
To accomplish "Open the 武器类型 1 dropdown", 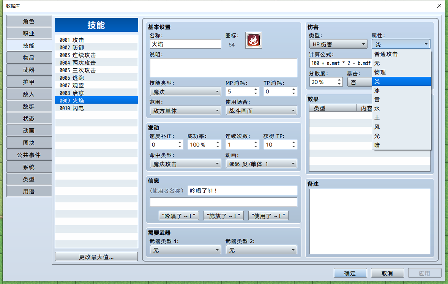I will [185, 250].
